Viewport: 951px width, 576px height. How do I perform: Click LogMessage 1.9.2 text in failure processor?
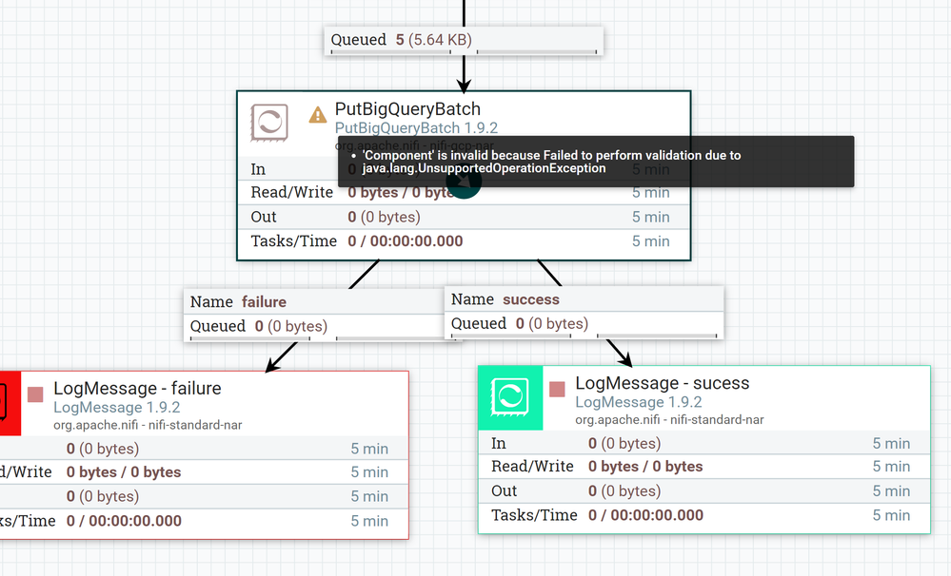click(x=116, y=407)
